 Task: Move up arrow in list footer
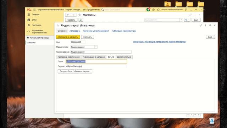tap(192, 115)
